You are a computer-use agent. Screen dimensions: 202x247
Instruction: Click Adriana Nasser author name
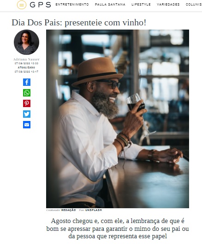(x=26, y=60)
